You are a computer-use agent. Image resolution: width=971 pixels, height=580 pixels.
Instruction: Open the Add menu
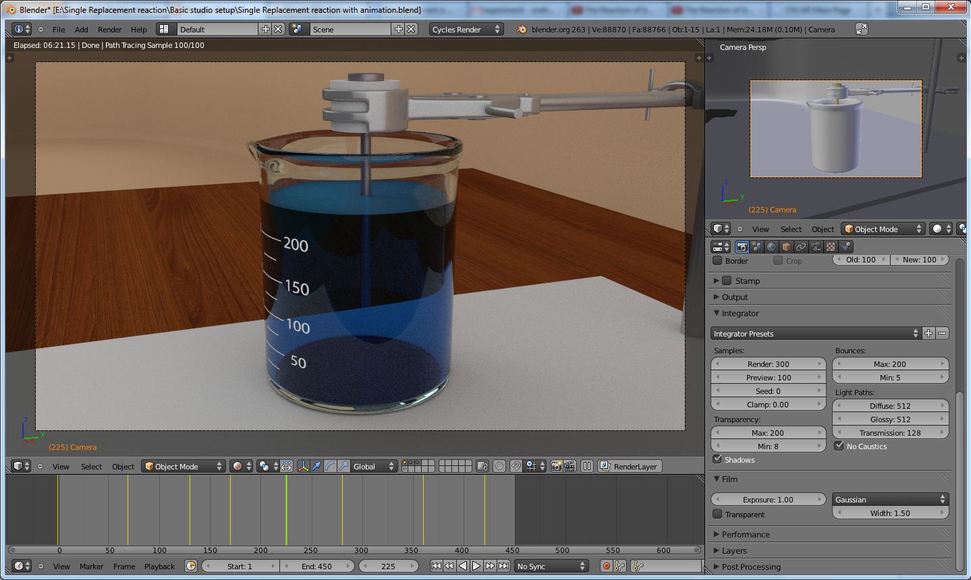click(81, 29)
